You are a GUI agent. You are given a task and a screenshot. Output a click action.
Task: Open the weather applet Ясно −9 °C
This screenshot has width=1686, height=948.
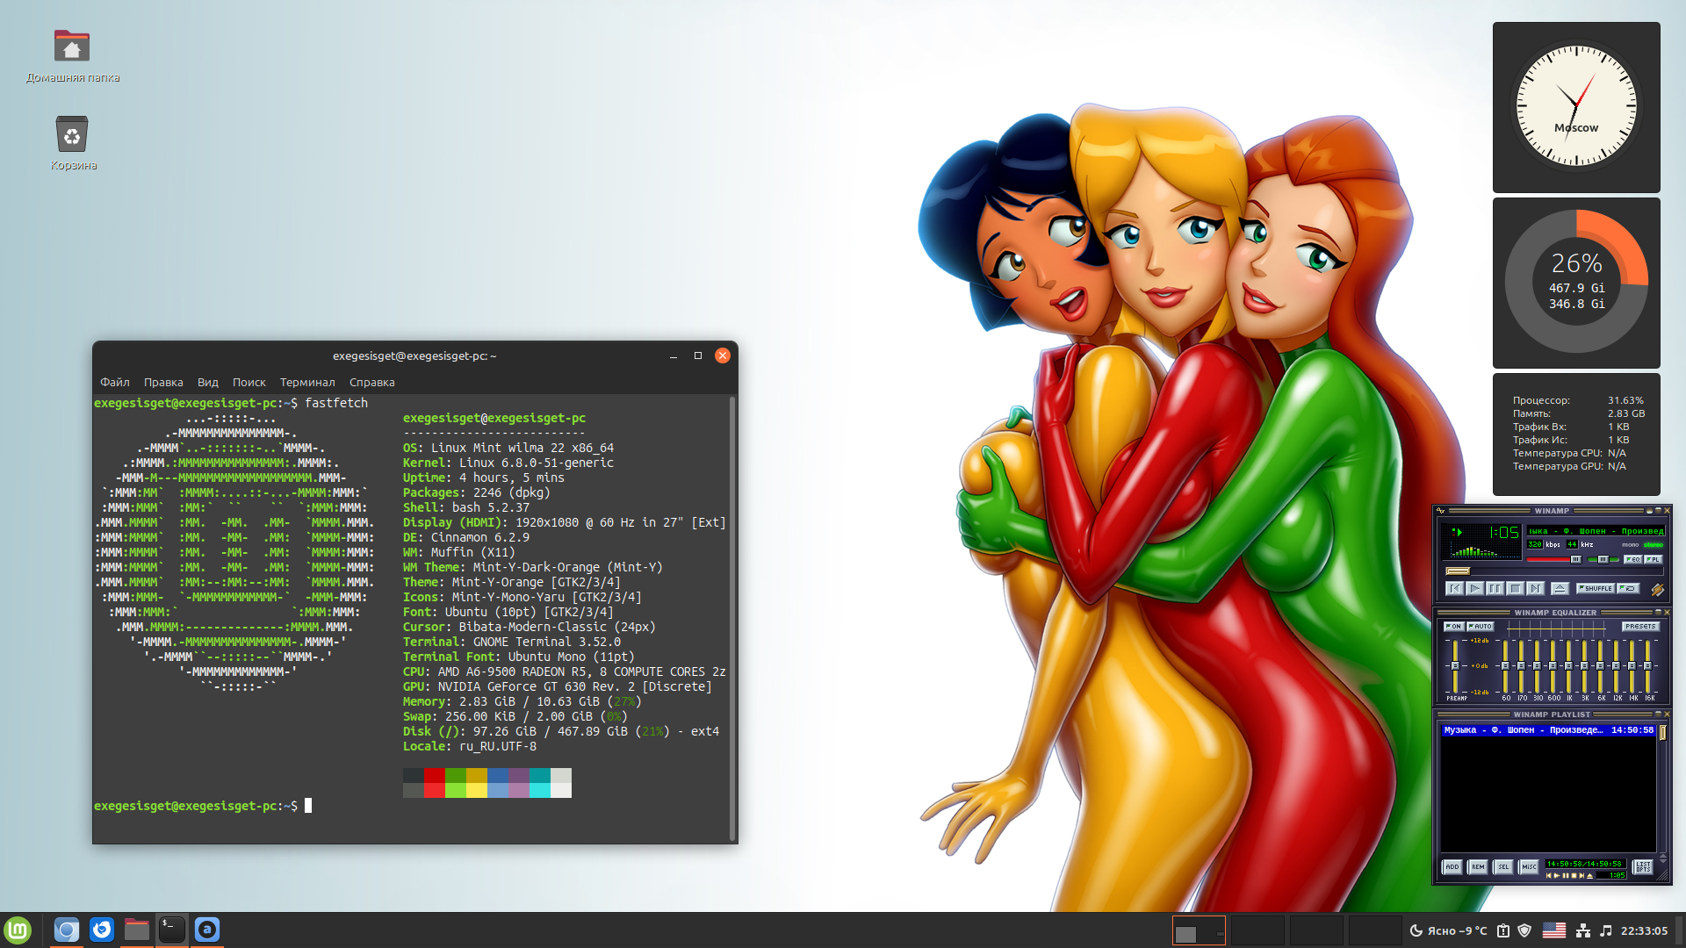coord(1448,930)
